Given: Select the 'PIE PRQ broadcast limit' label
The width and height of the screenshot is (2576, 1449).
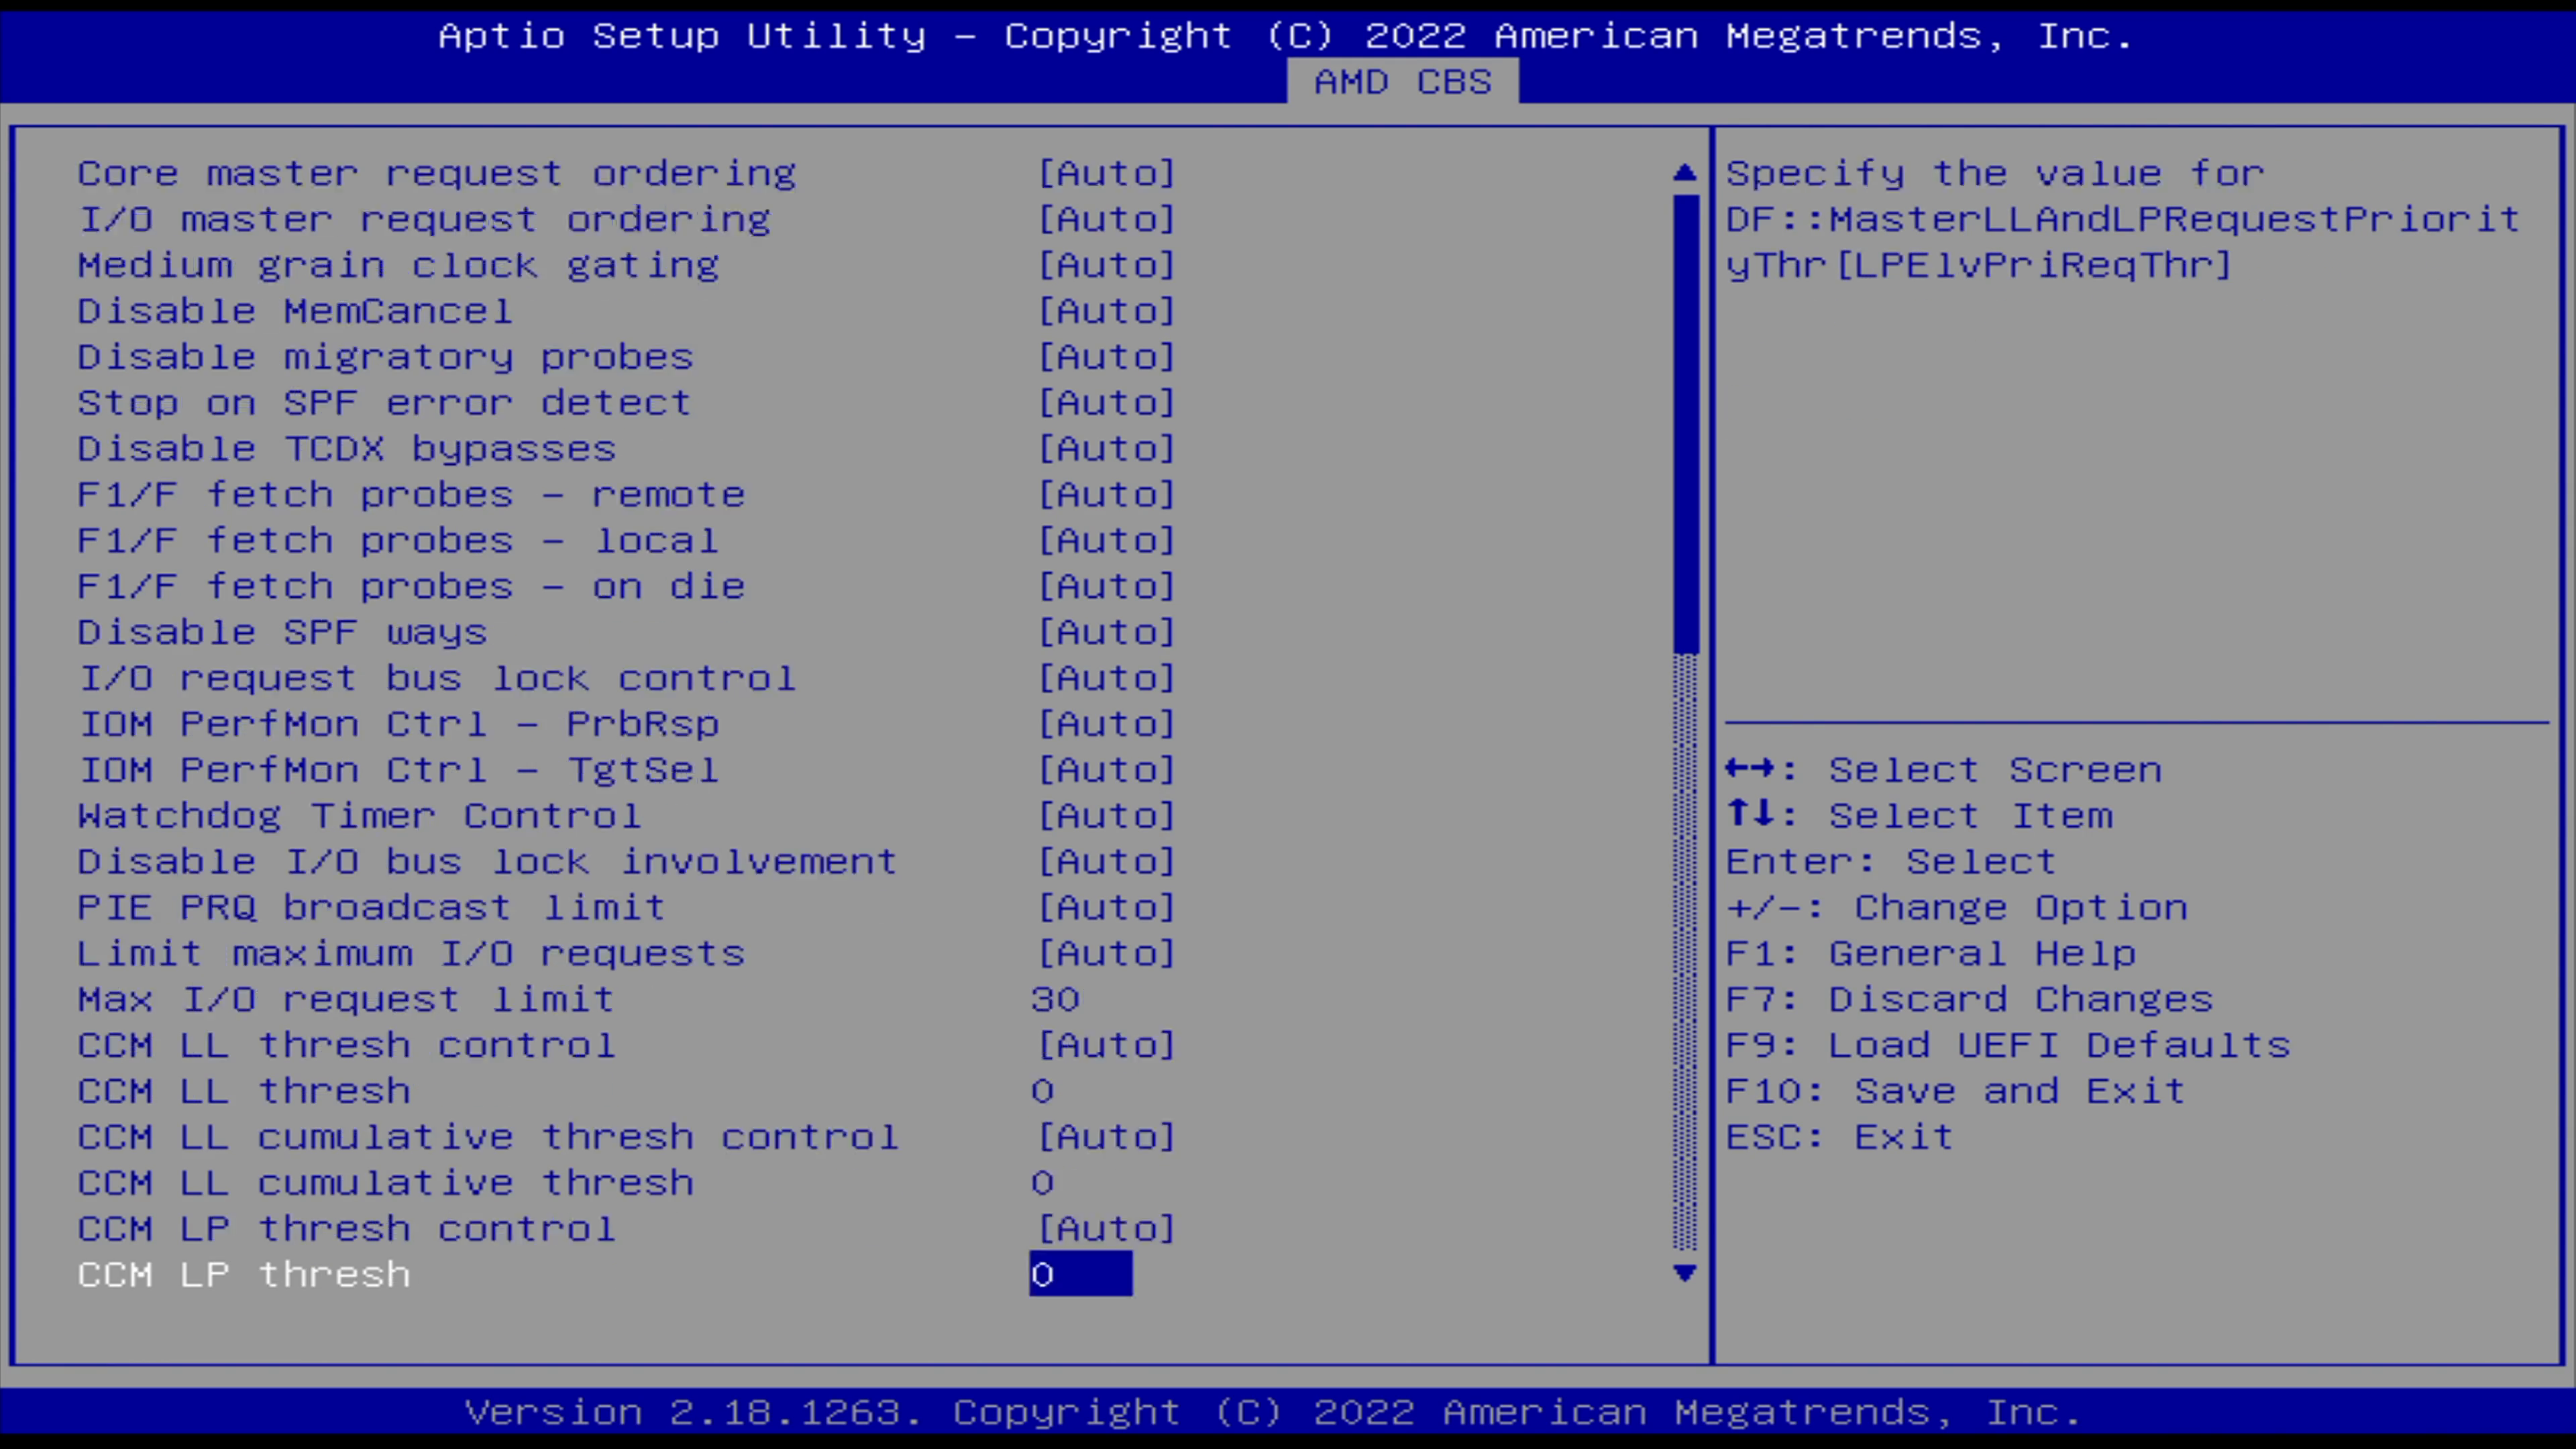Looking at the screenshot, I should click(x=372, y=908).
